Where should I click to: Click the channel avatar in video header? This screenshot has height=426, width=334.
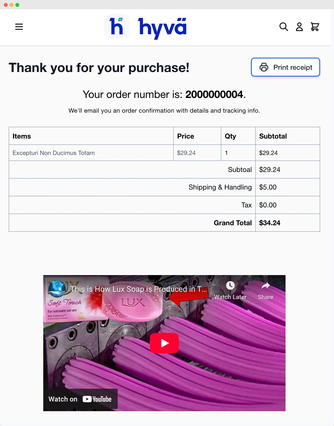point(57,289)
